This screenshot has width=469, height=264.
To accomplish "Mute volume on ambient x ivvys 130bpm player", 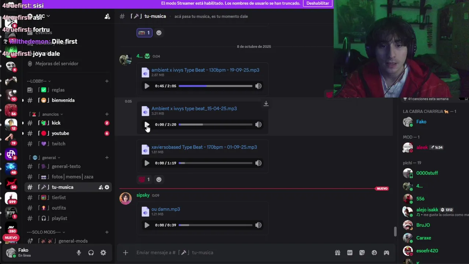I will click(x=258, y=86).
